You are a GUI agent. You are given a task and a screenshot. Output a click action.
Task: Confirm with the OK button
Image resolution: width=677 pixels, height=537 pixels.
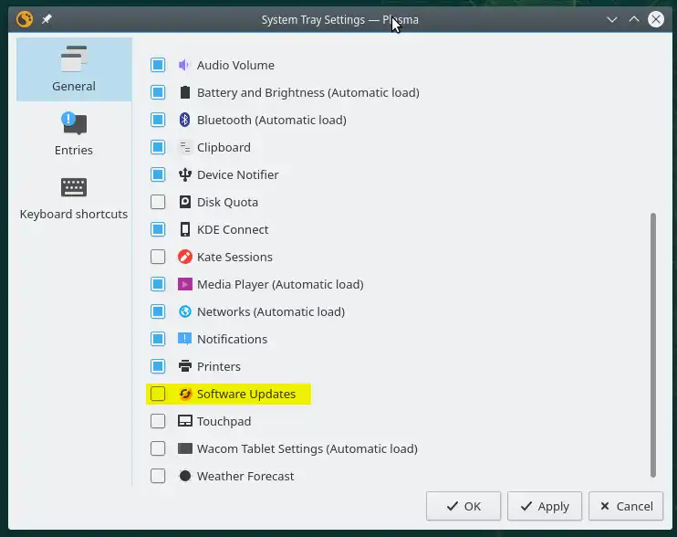click(x=463, y=506)
